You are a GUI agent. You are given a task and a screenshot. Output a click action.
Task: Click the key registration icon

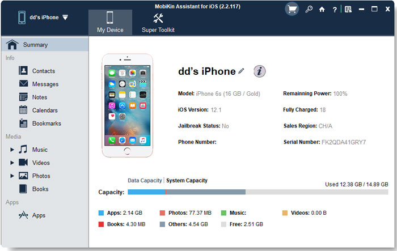coord(309,10)
